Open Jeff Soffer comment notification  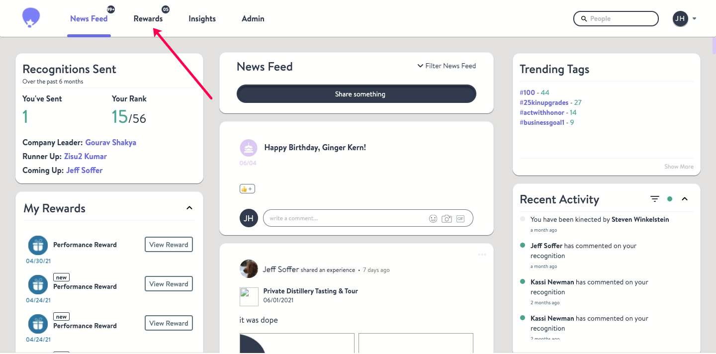pyautogui.click(x=584, y=251)
